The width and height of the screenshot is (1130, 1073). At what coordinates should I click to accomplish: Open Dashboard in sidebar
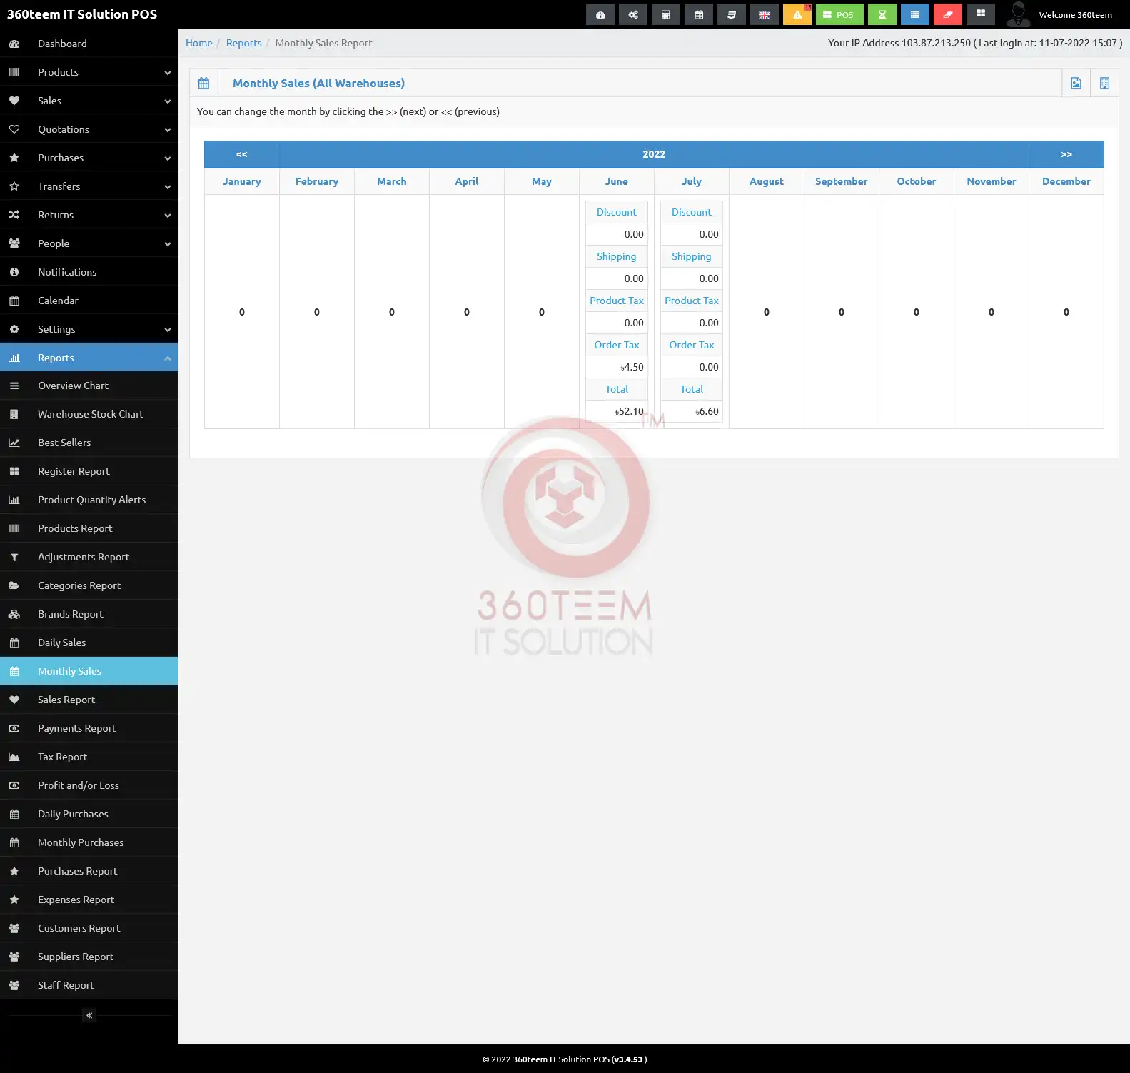point(89,44)
